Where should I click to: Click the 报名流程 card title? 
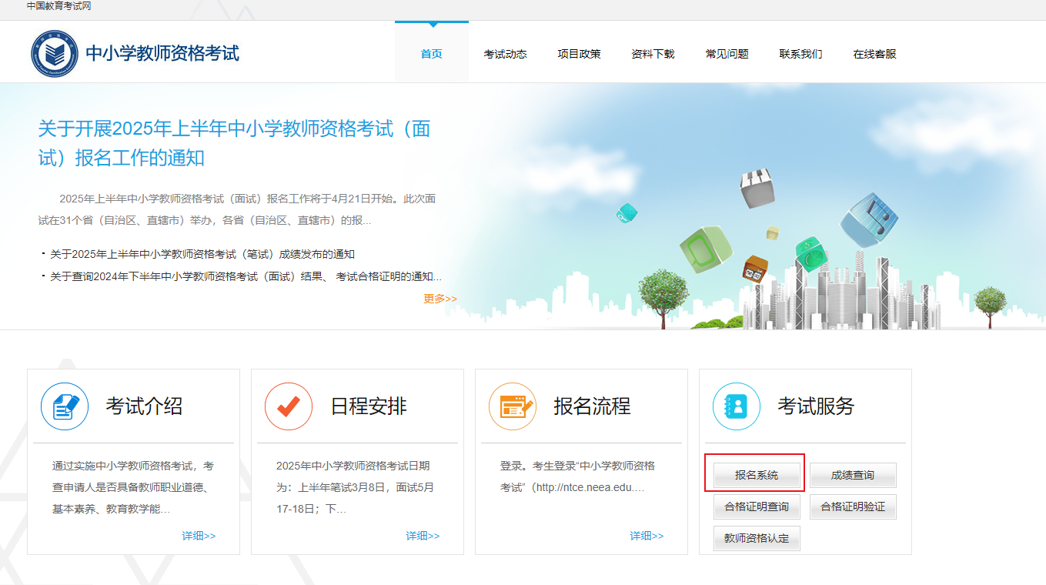[592, 406]
